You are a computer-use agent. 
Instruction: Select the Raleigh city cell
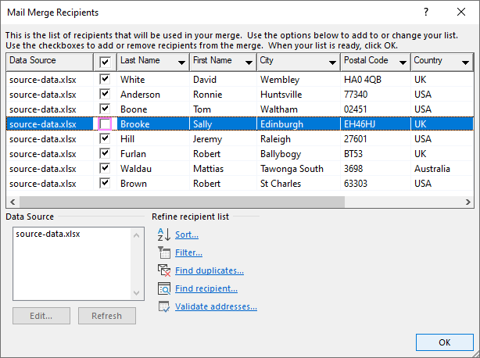click(x=299, y=139)
